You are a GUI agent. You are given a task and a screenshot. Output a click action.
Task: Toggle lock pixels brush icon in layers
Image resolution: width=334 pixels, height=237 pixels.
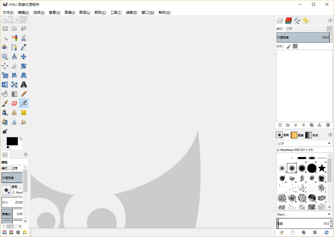click(x=288, y=46)
